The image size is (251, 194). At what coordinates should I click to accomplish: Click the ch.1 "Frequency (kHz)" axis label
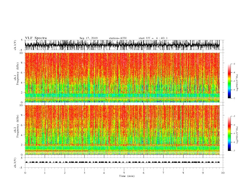pyautogui.click(x=18, y=74)
